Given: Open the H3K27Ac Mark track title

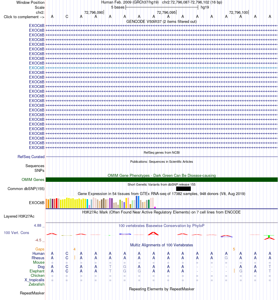Looking at the screenshot, I should 162,212.
